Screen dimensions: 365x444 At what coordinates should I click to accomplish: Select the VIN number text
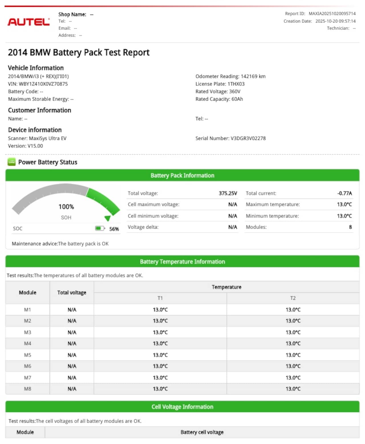pos(43,84)
